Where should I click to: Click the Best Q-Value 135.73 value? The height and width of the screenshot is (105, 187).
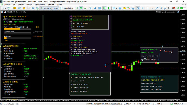click(x=26, y=74)
